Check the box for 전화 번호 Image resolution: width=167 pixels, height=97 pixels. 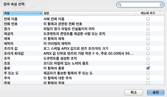[148, 24]
